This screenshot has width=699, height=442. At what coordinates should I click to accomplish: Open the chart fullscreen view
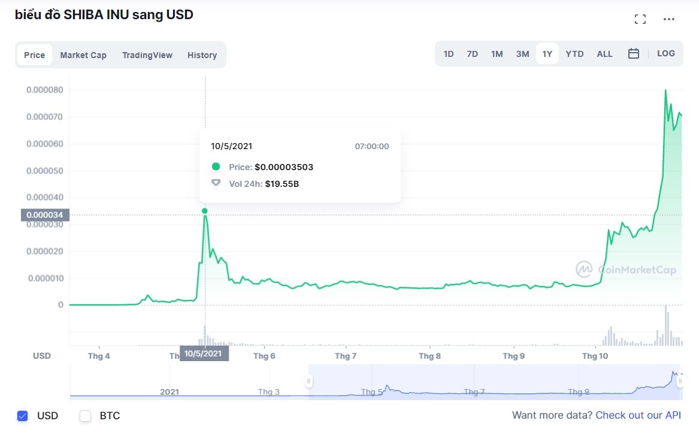pos(640,19)
